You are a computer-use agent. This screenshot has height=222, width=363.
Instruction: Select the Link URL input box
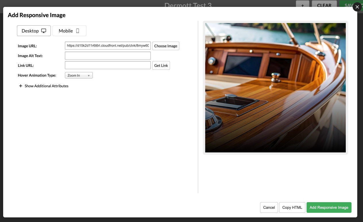pos(108,65)
